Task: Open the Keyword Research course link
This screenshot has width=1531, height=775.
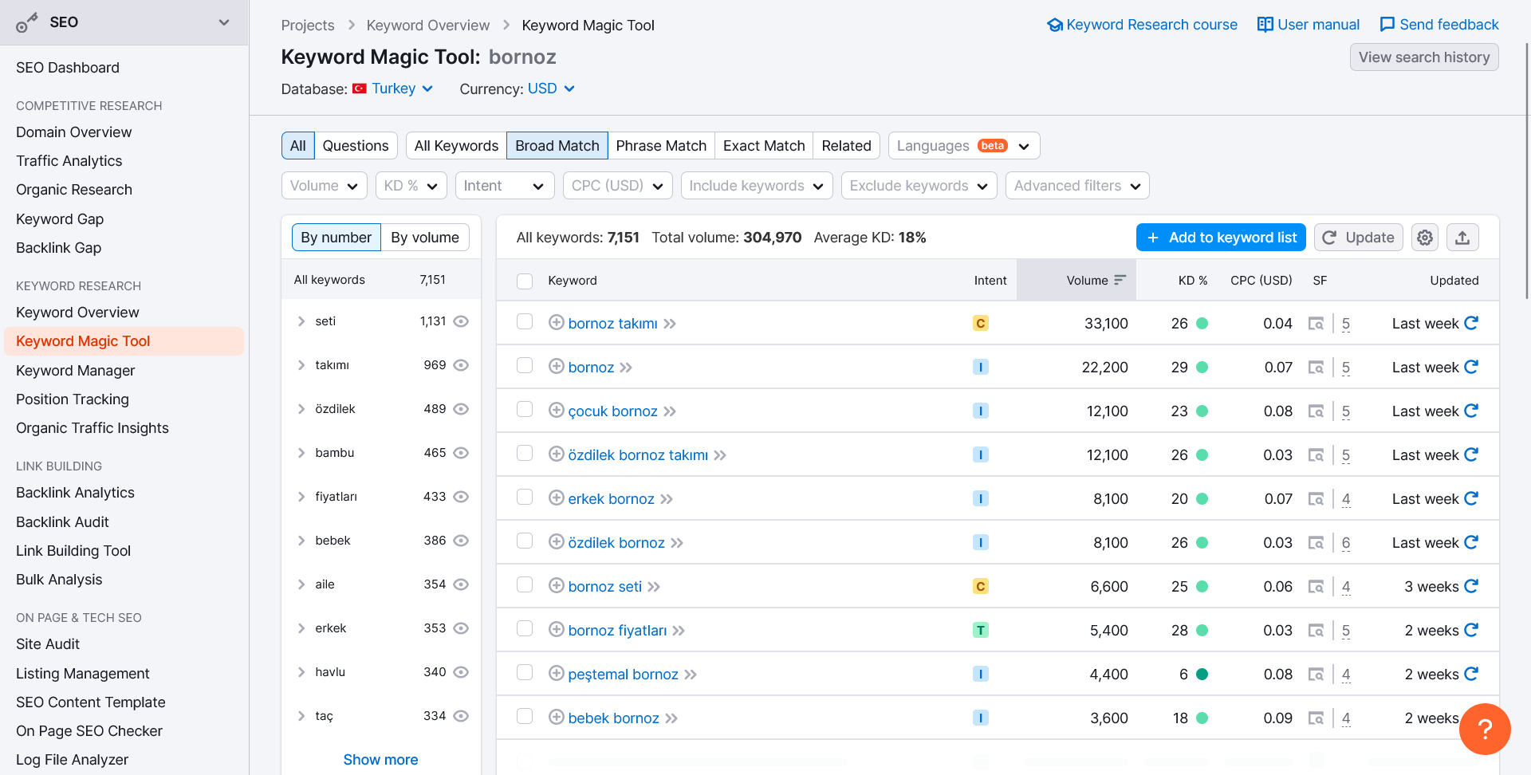Action: point(1143,25)
